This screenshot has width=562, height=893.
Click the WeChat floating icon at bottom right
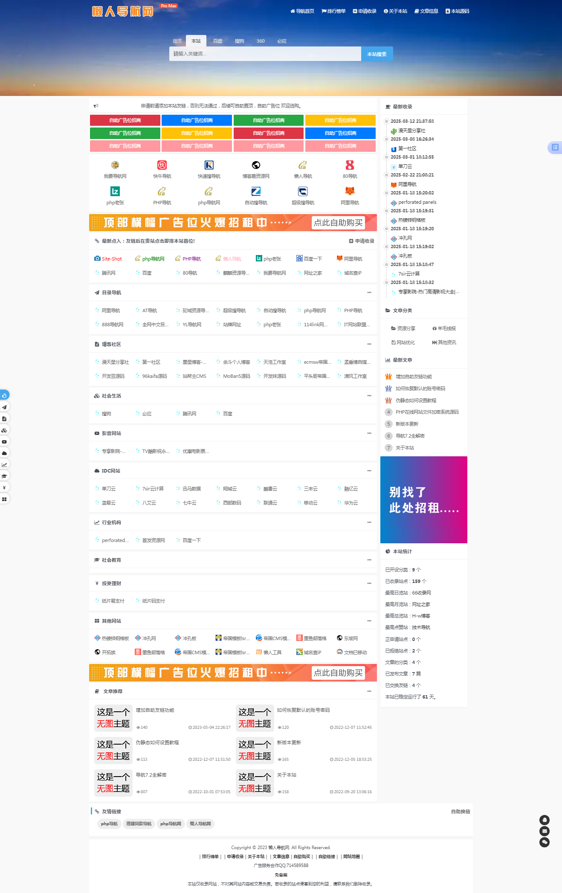point(545,842)
